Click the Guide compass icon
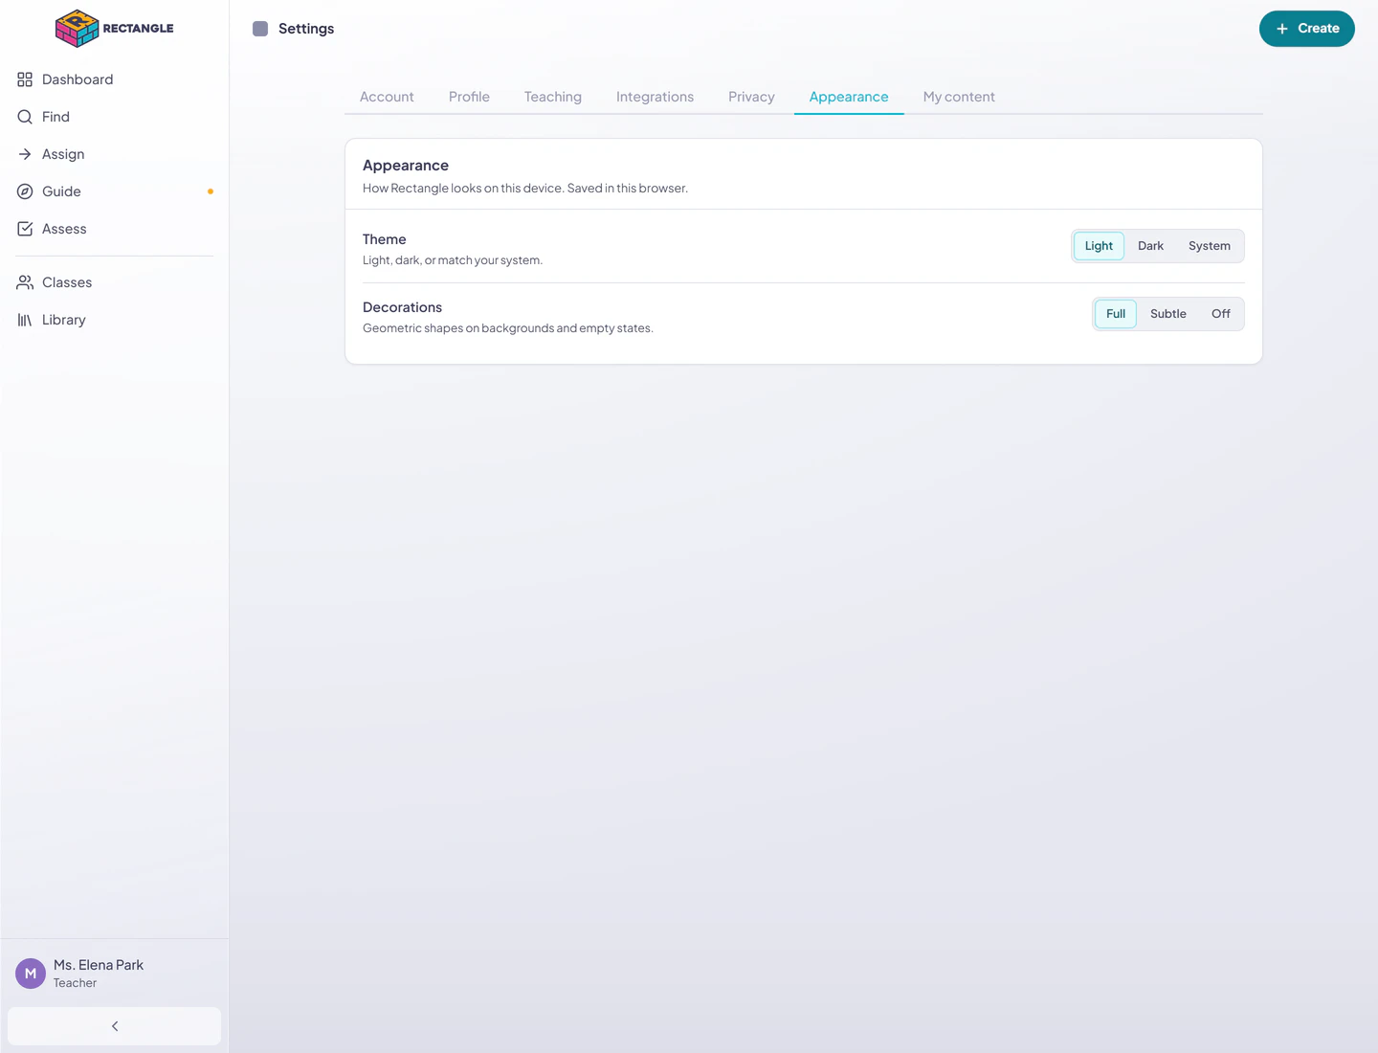This screenshot has height=1053, width=1378. (x=25, y=191)
